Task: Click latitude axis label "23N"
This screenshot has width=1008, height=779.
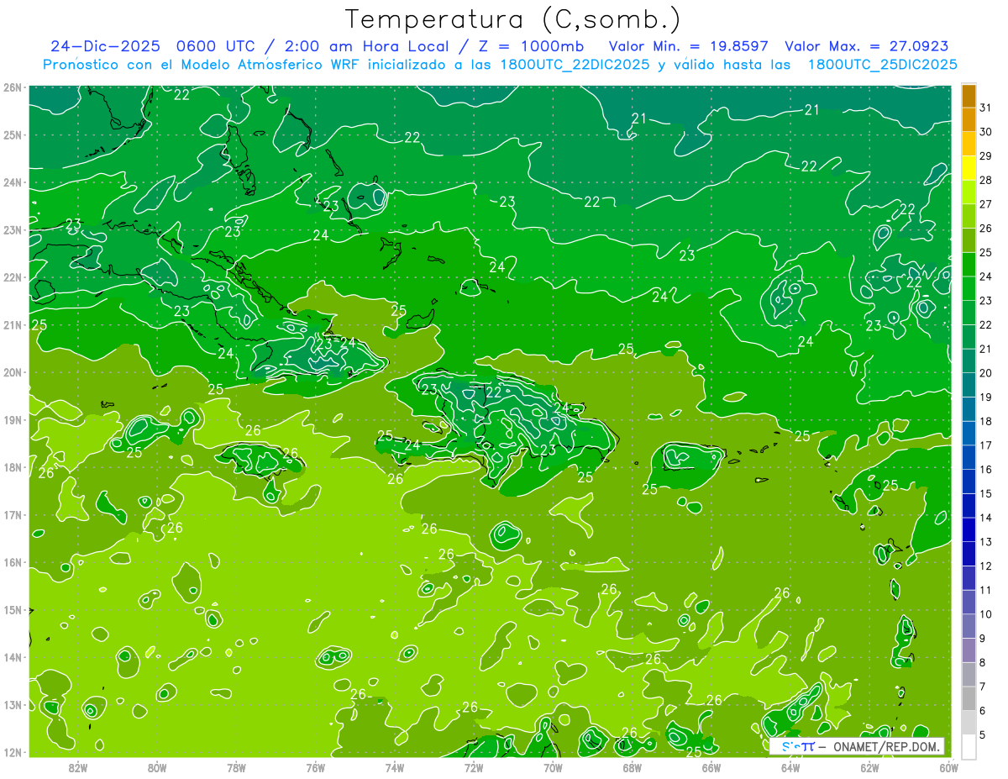Action: click(x=13, y=229)
